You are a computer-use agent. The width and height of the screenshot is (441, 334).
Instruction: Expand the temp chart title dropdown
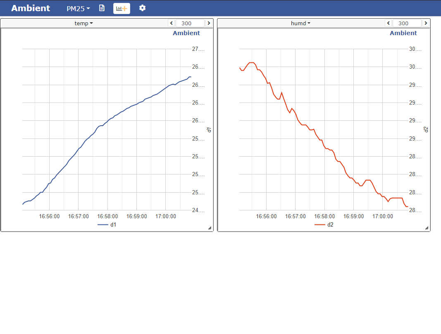(83, 24)
